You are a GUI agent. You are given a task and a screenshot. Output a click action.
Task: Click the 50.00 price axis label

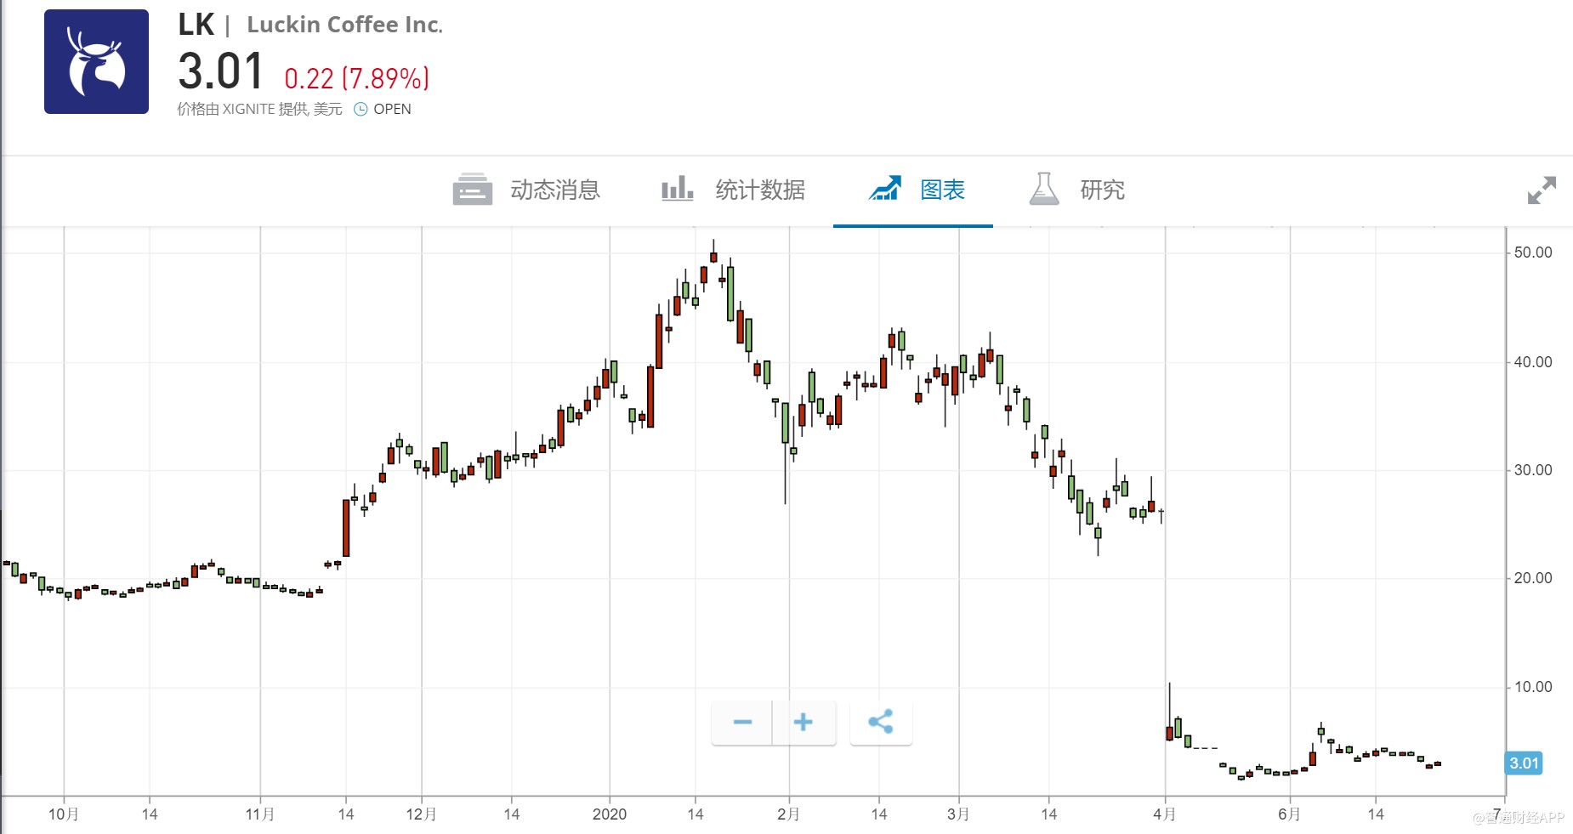point(1532,252)
